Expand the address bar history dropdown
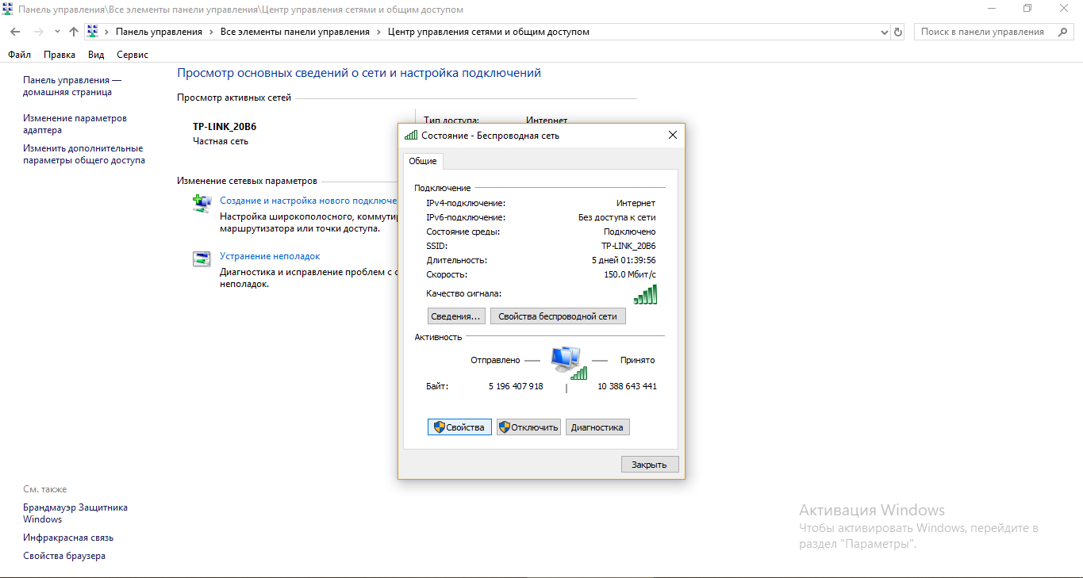This screenshot has width=1083, height=578. point(885,32)
